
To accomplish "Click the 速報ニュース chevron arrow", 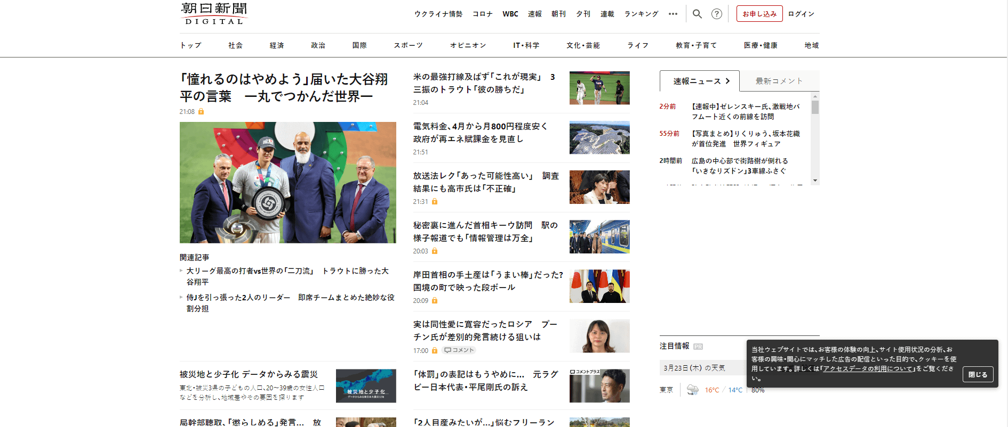I will [x=727, y=81].
